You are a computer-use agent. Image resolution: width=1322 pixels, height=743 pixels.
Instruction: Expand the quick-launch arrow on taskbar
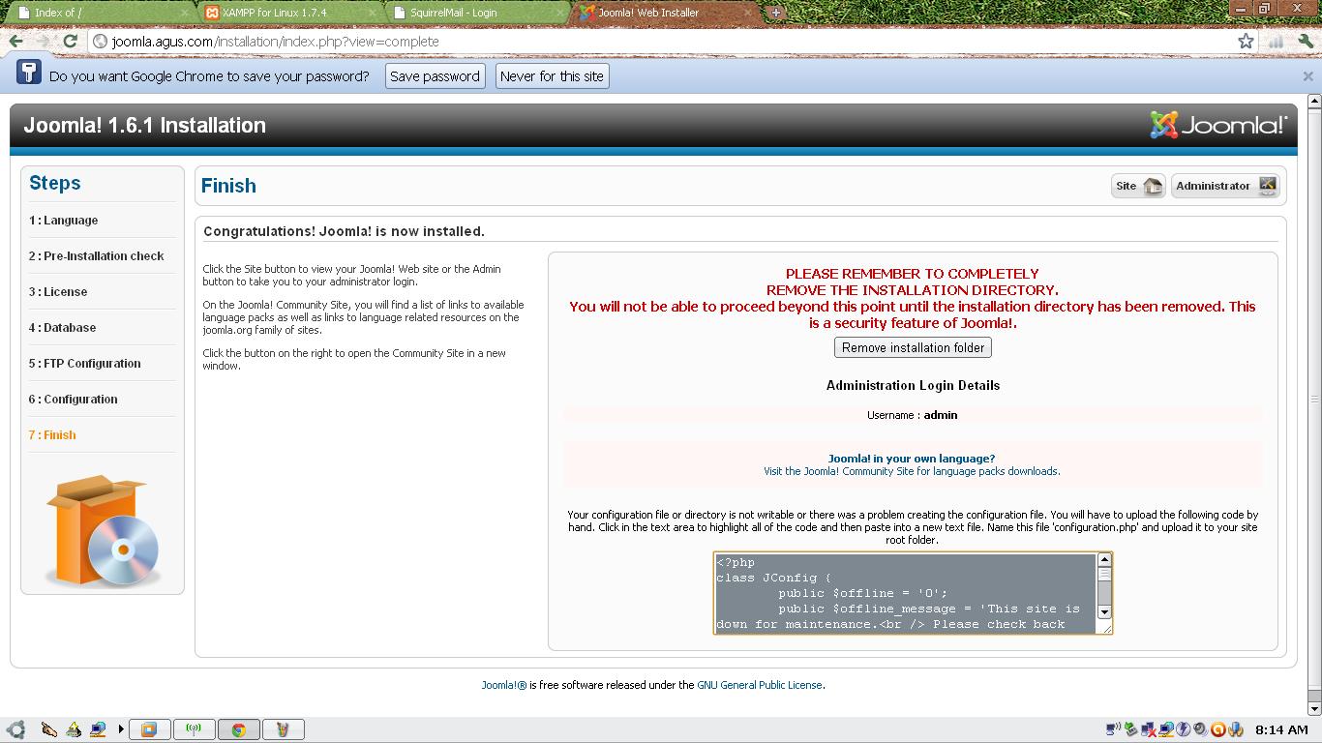click(121, 729)
